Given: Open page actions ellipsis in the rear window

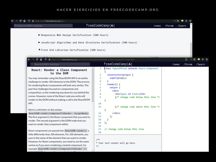Looking at the screenshot, I should coord(175,21).
